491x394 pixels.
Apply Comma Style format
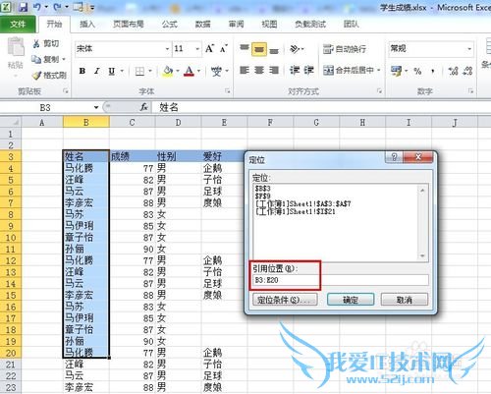(x=433, y=71)
